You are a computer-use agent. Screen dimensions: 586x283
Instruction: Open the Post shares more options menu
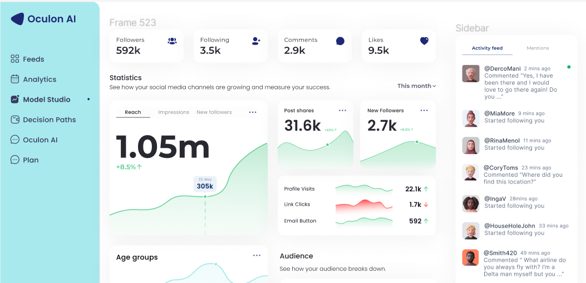(342, 111)
